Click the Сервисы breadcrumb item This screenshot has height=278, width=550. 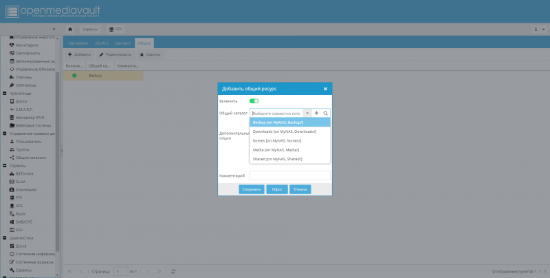[x=90, y=29]
